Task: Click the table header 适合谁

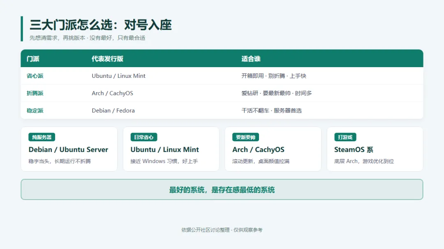Action: [251, 59]
